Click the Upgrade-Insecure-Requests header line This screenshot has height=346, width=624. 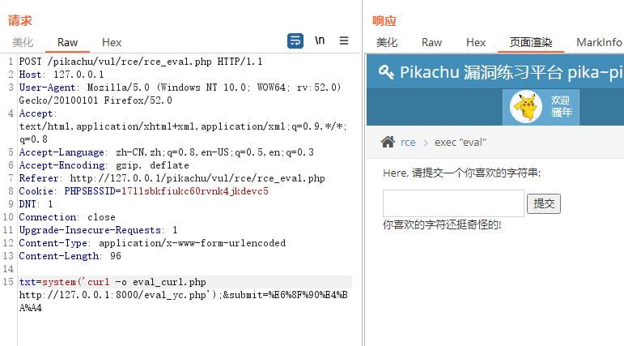point(98,230)
